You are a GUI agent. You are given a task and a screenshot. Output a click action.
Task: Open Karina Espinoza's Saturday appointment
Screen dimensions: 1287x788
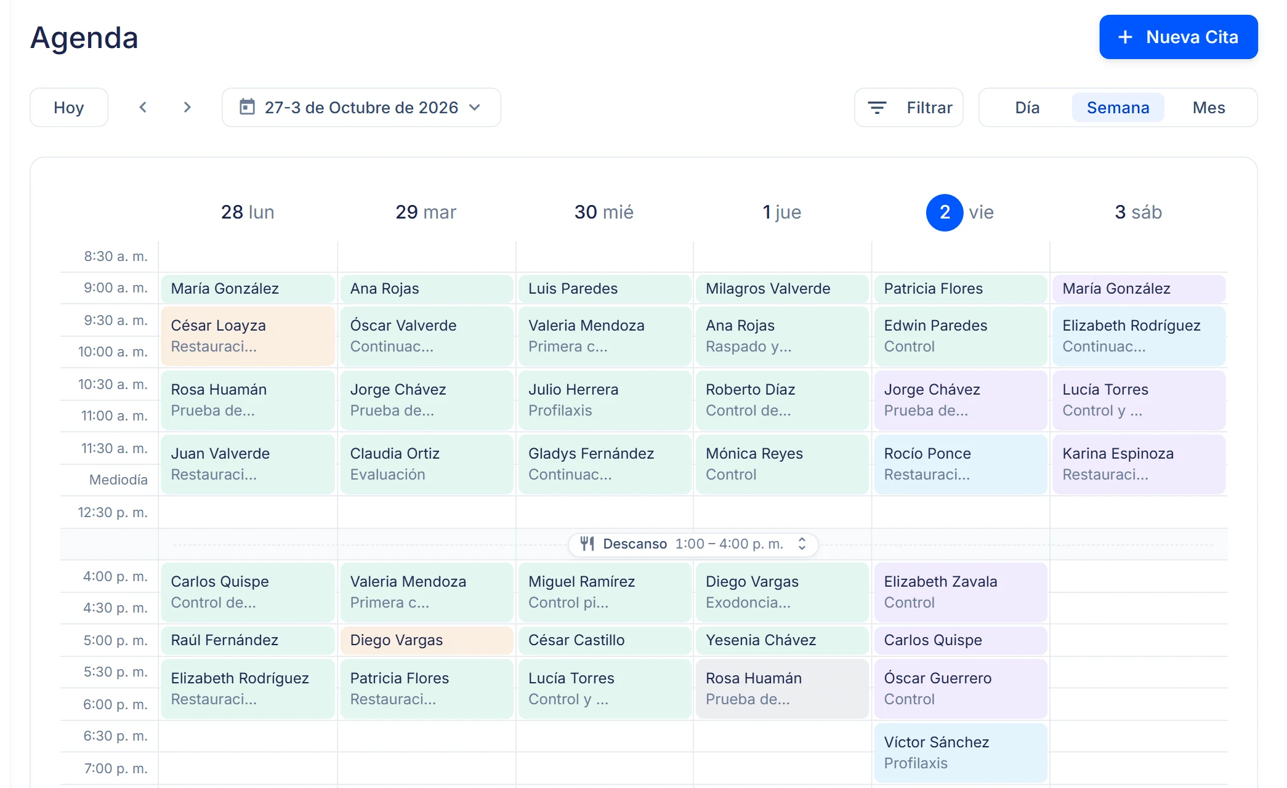coord(1139,464)
